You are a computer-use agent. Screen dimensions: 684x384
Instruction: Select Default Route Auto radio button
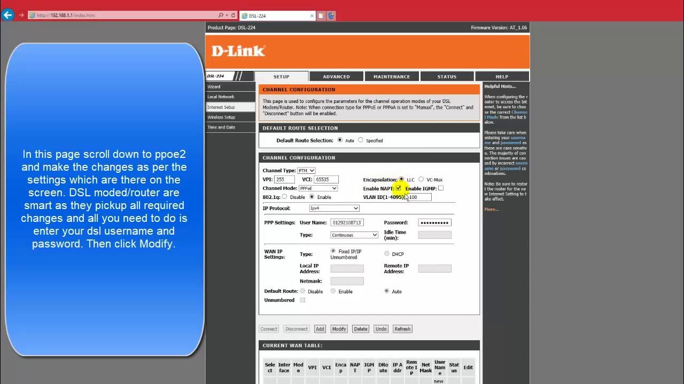click(387, 291)
